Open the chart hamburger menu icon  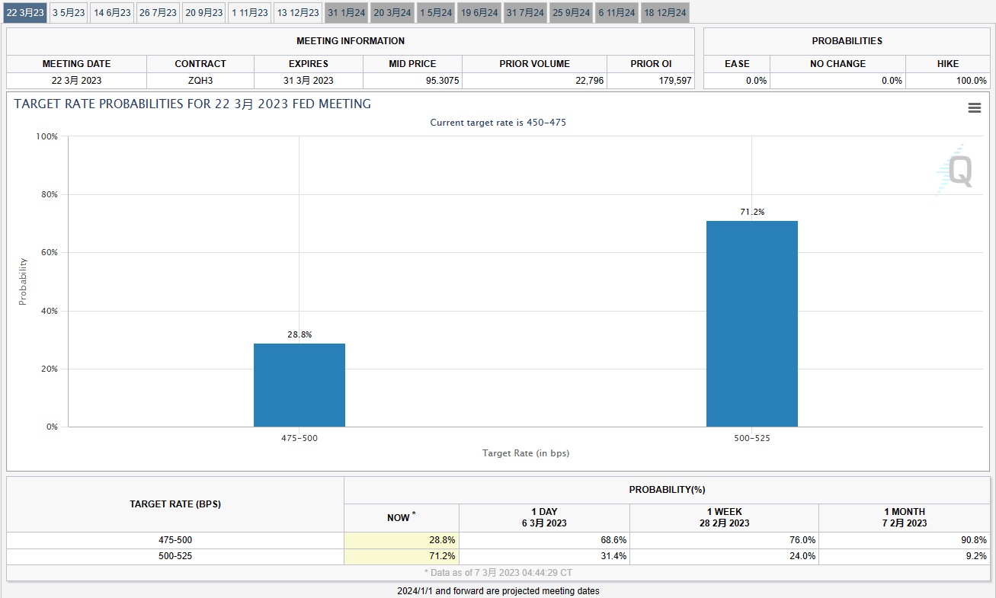(x=974, y=108)
